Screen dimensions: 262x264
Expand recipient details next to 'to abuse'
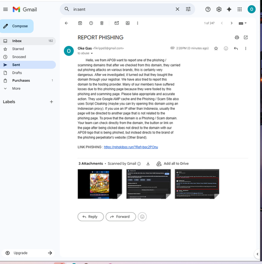[92, 53]
